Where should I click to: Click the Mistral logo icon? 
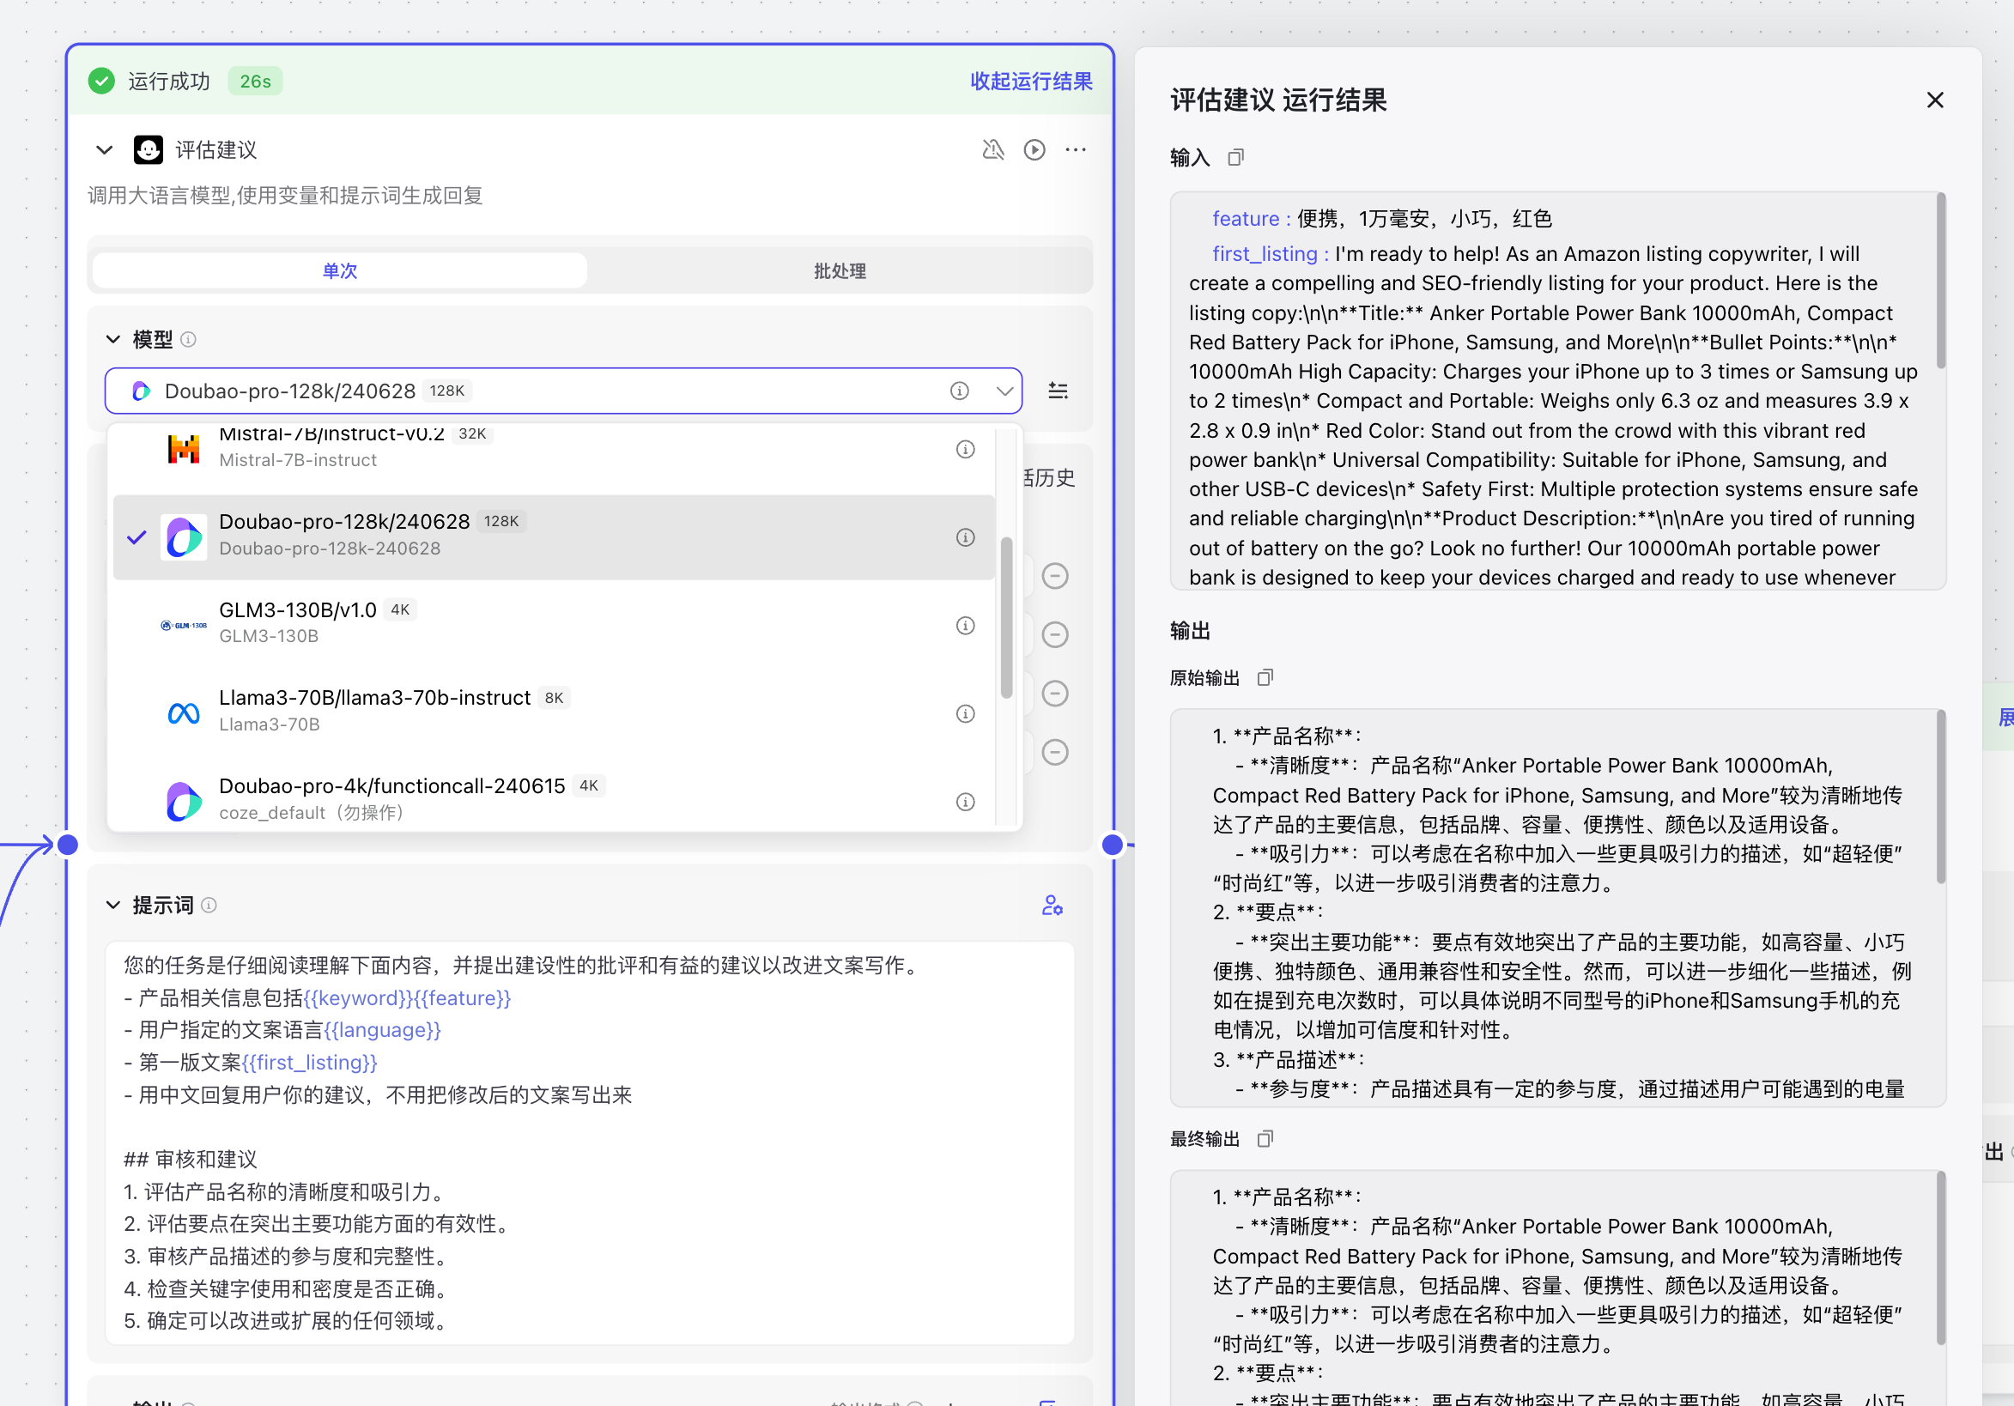pyautogui.click(x=185, y=449)
